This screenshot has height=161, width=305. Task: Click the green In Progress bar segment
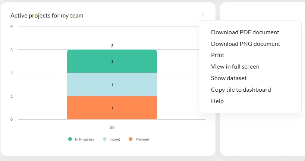[112, 61]
